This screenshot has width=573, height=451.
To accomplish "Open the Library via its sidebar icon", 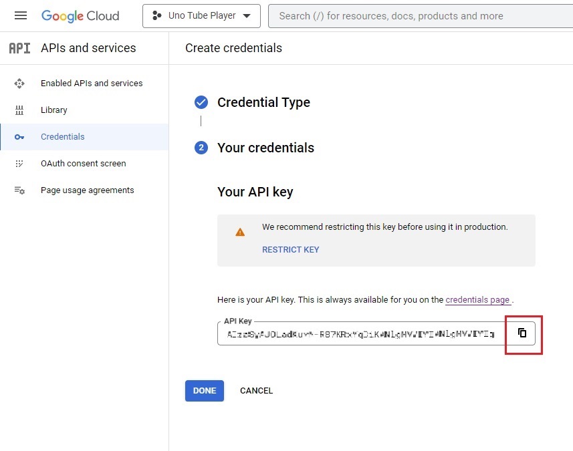I will click(x=19, y=110).
